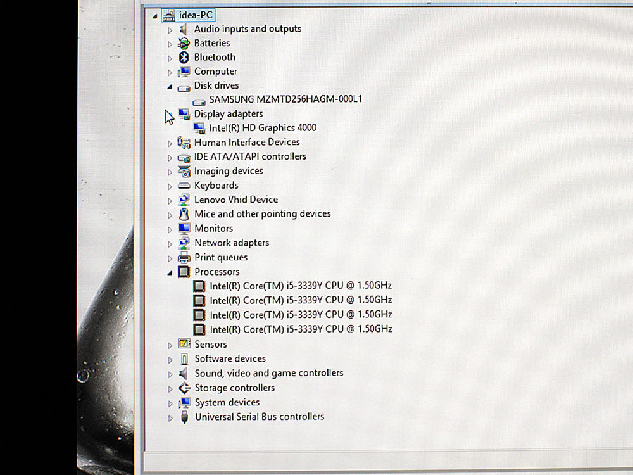633x475 pixels.
Task: Click the Imaging devices camera icon
Action: (x=184, y=171)
